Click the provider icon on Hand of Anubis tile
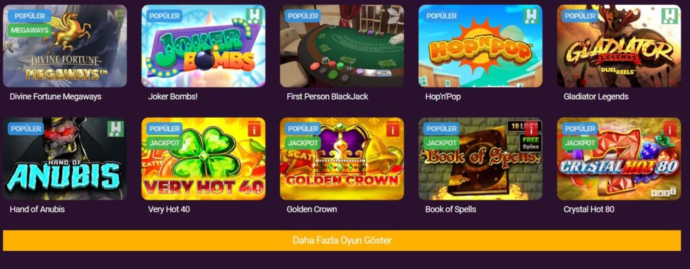 tap(116, 129)
